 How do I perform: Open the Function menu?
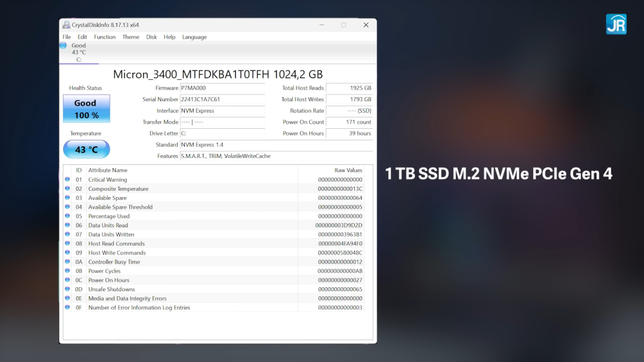tap(104, 37)
